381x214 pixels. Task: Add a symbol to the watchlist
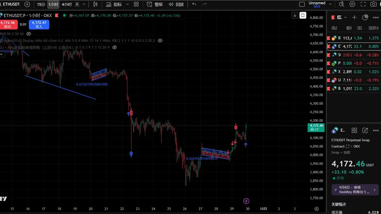pyautogui.click(x=354, y=17)
